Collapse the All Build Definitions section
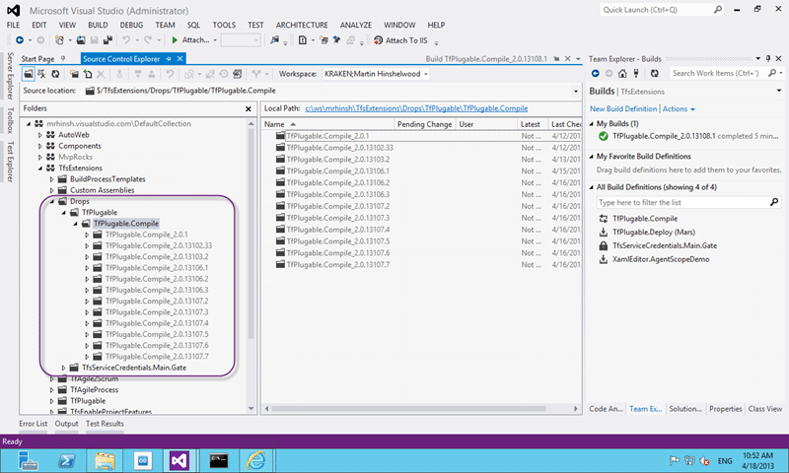 [x=592, y=187]
